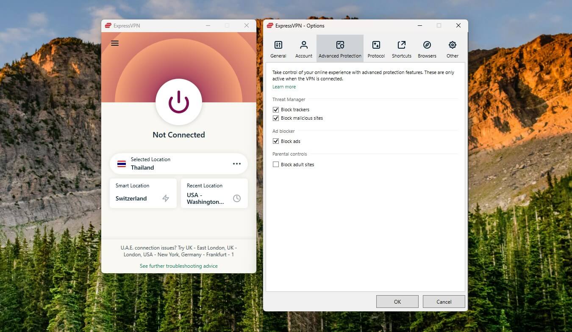Click the Threat Manager section heading
The height and width of the screenshot is (332, 572).
pos(289,99)
